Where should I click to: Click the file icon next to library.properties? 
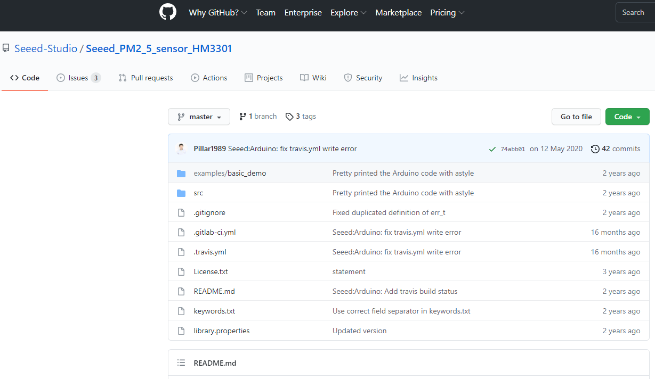181,331
